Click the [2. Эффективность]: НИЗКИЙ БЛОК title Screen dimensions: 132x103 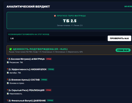pyautogui.click(x=27, y=69)
